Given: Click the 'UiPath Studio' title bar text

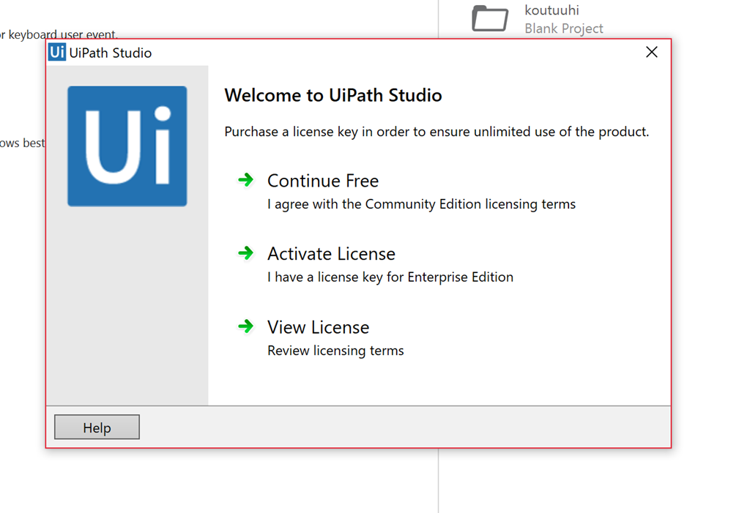Looking at the screenshot, I should [111, 53].
